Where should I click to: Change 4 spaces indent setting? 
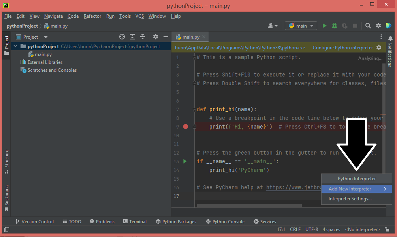point(331,230)
